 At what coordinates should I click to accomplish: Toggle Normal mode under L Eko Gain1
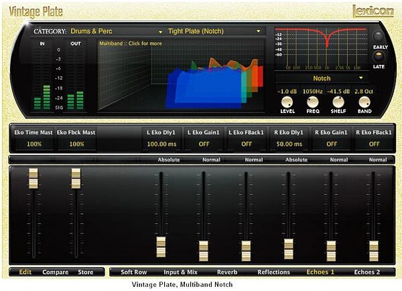pyautogui.click(x=211, y=160)
